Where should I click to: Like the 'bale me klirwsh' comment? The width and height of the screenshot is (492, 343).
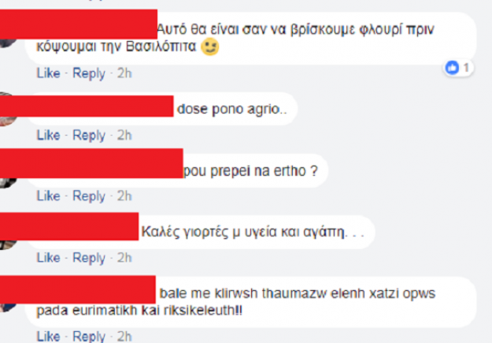pyautogui.click(x=48, y=337)
